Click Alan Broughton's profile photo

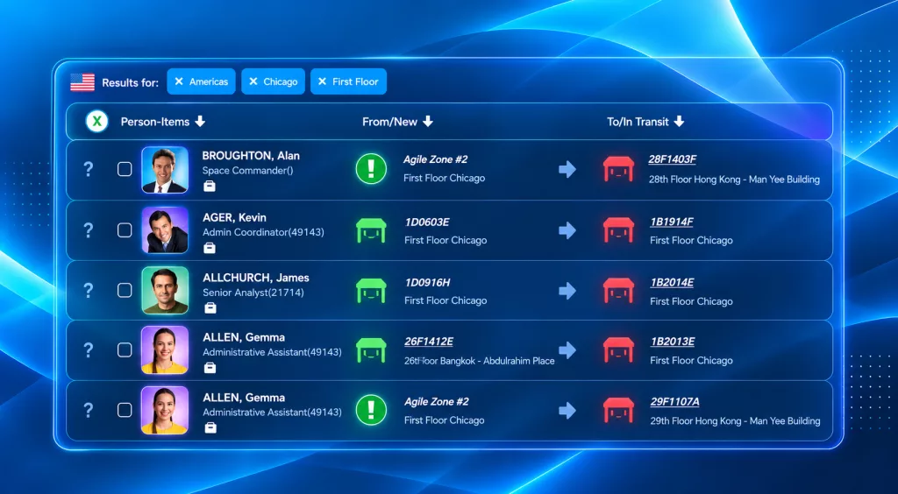[165, 170]
